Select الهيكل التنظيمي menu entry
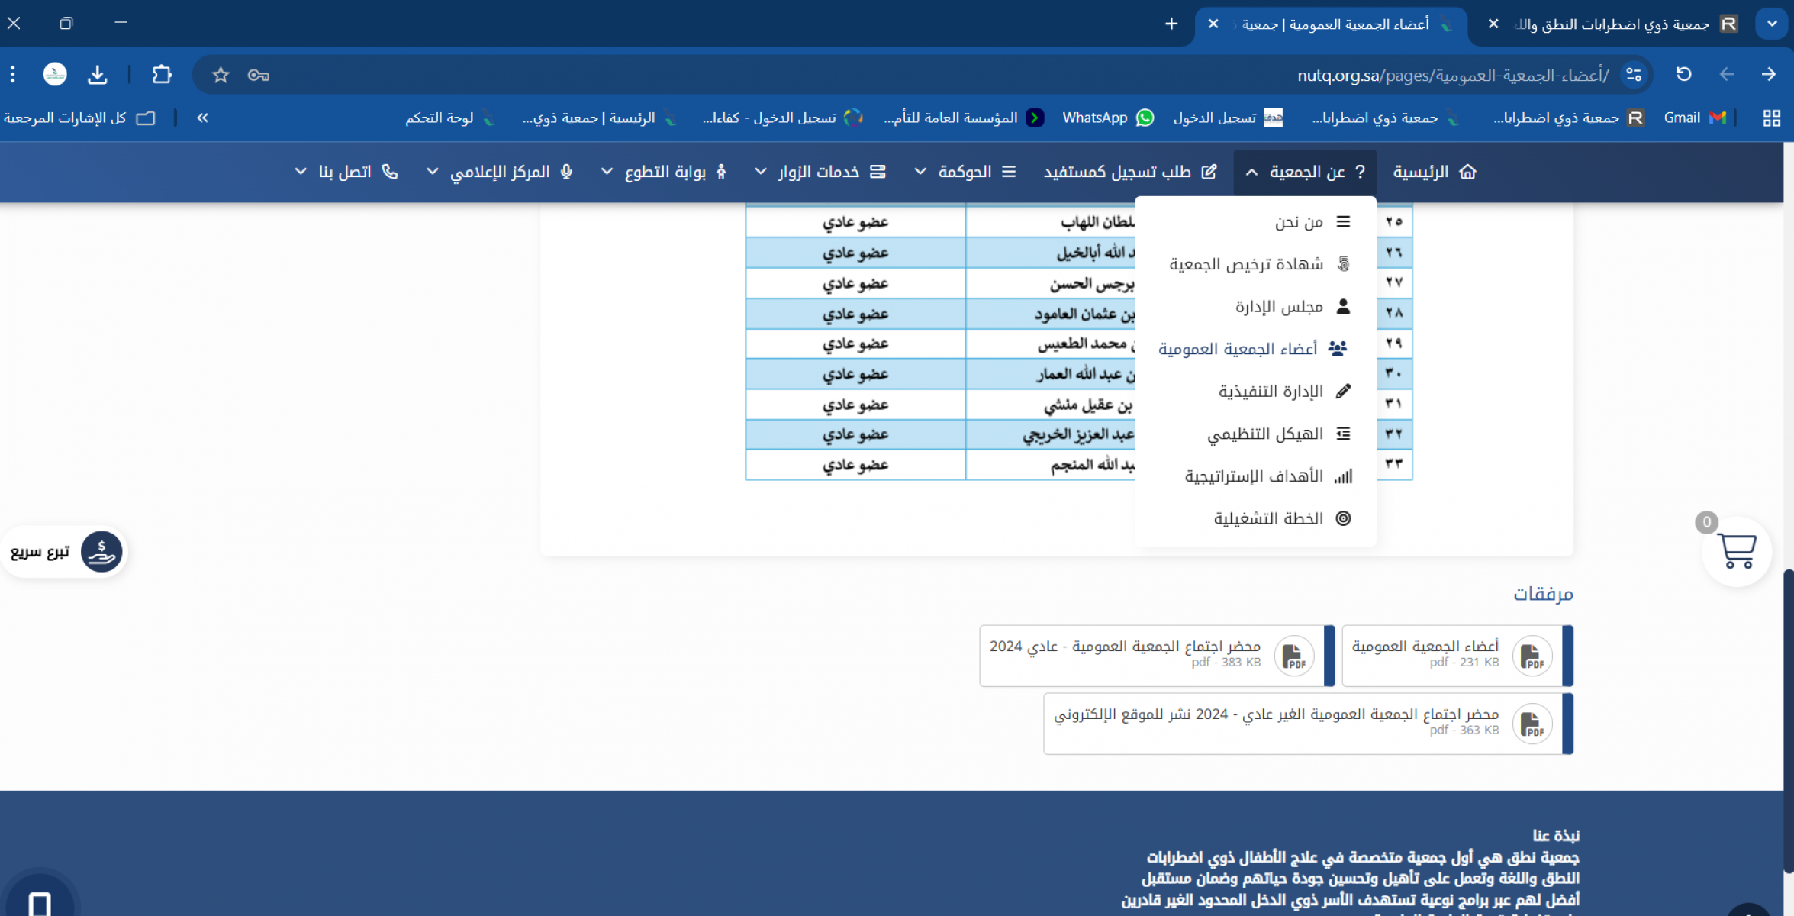 (1264, 434)
